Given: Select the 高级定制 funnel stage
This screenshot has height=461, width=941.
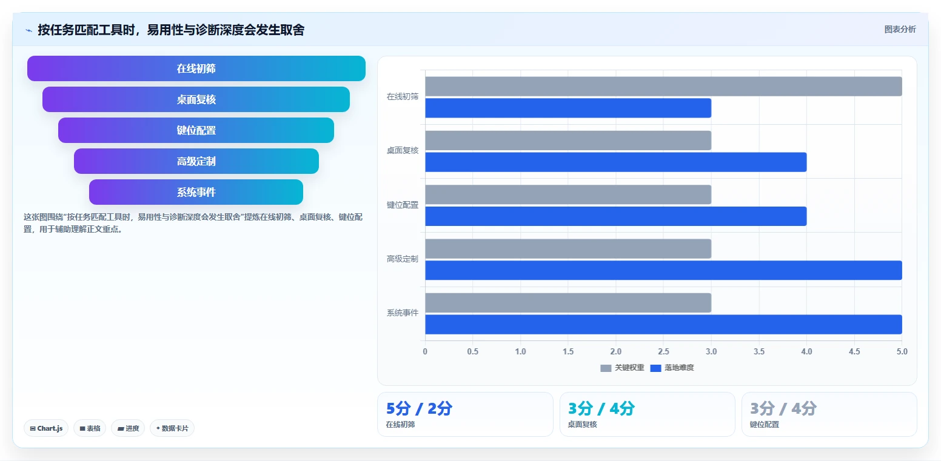Looking at the screenshot, I should coord(196,161).
